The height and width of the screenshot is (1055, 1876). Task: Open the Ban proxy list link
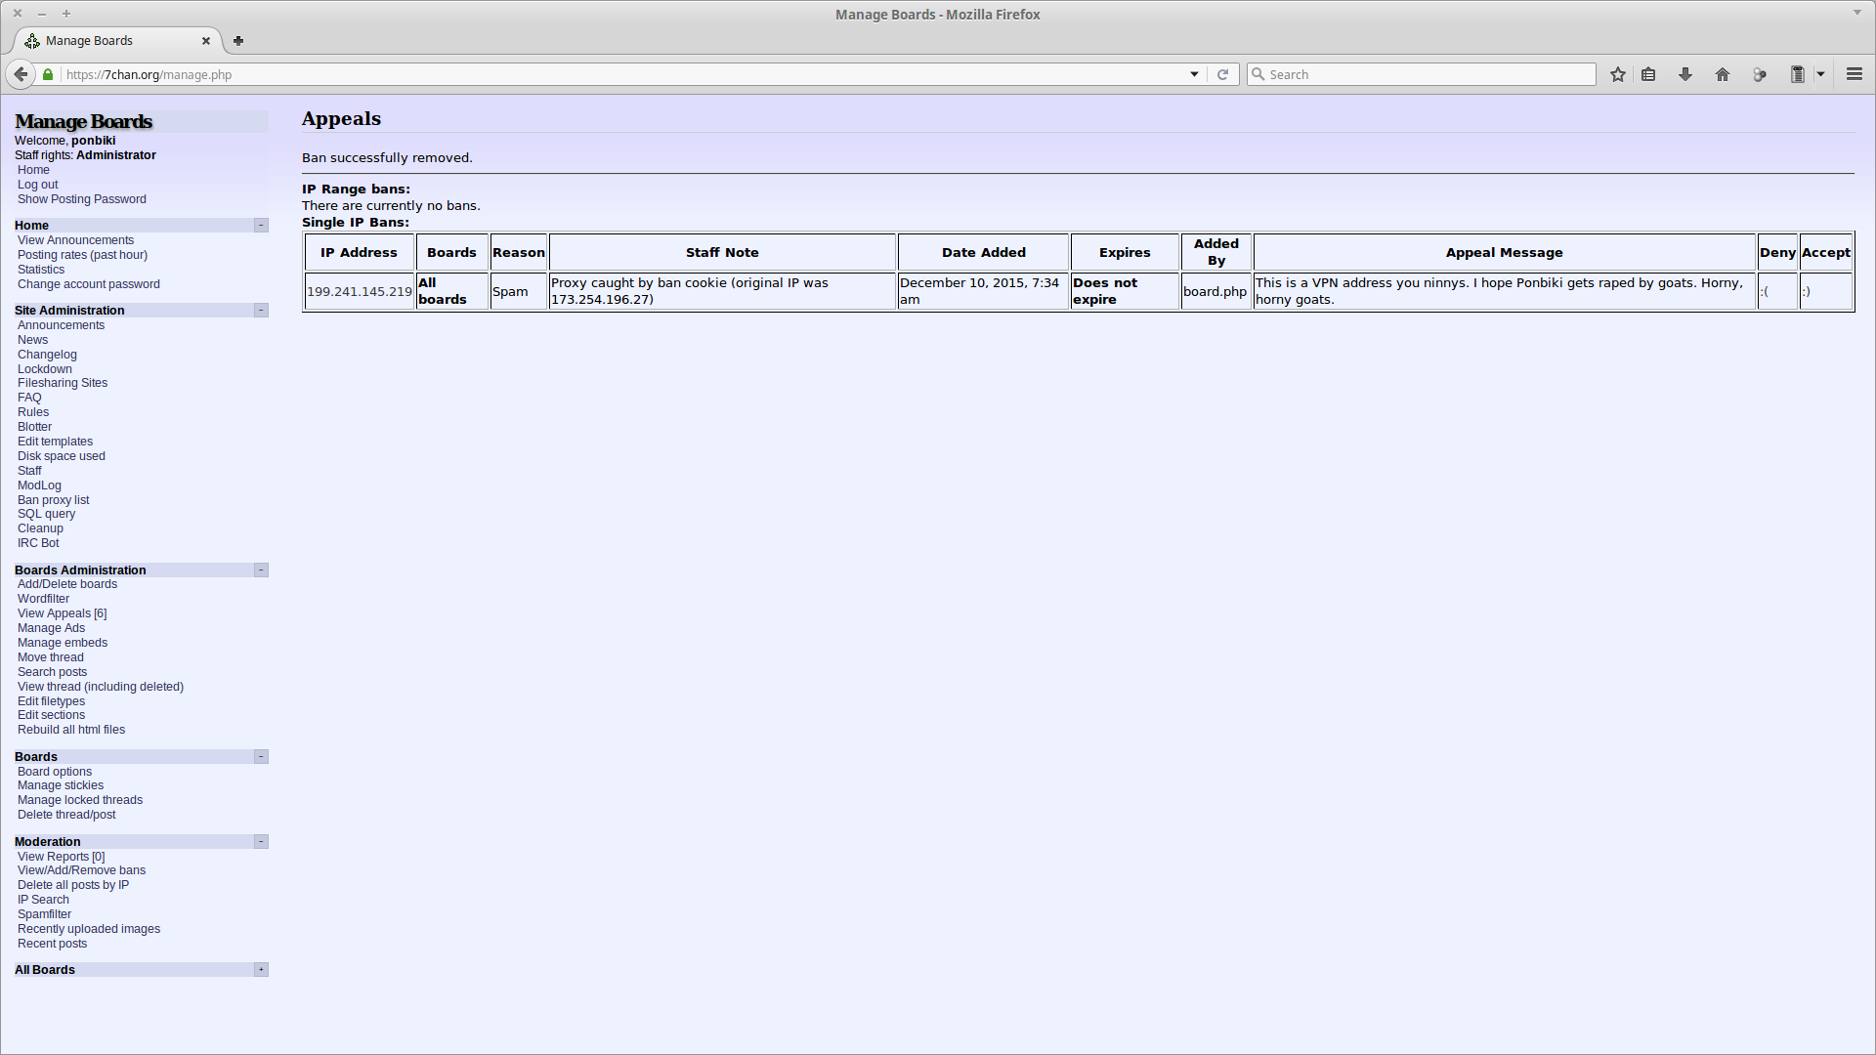[x=54, y=500]
